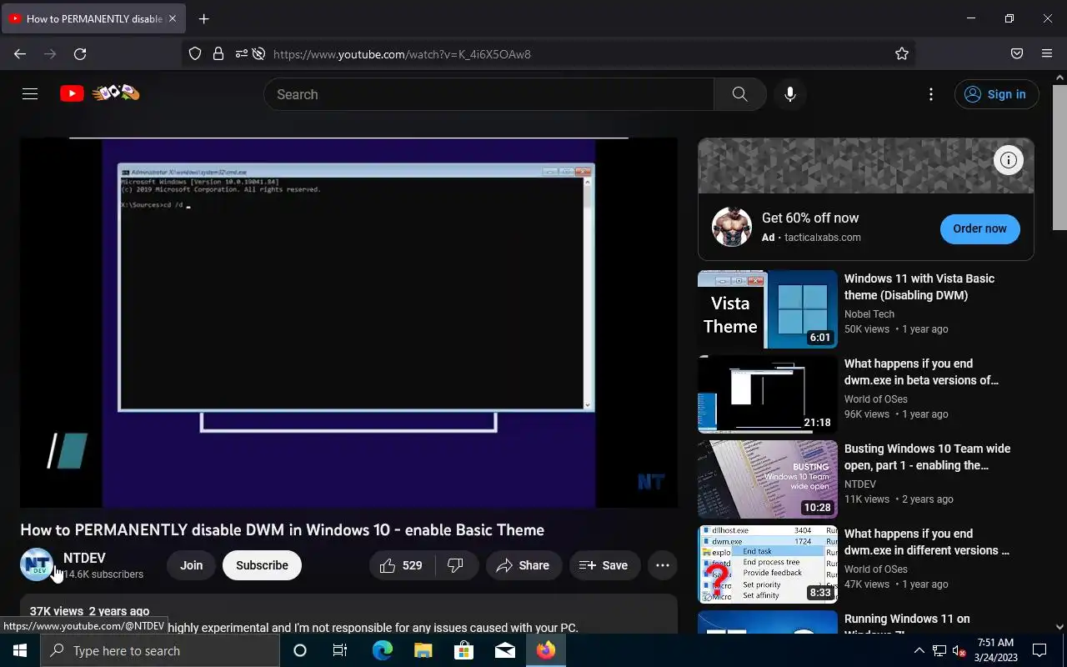Click Order now on the ad

979,228
